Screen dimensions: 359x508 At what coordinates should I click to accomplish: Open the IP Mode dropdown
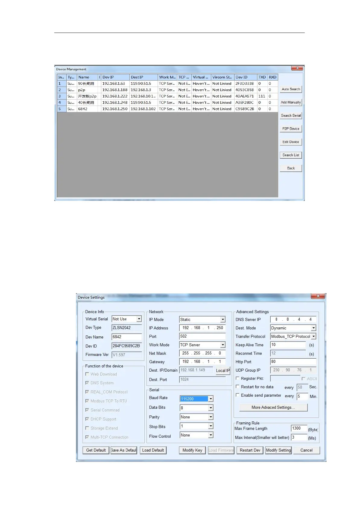[x=223, y=320]
